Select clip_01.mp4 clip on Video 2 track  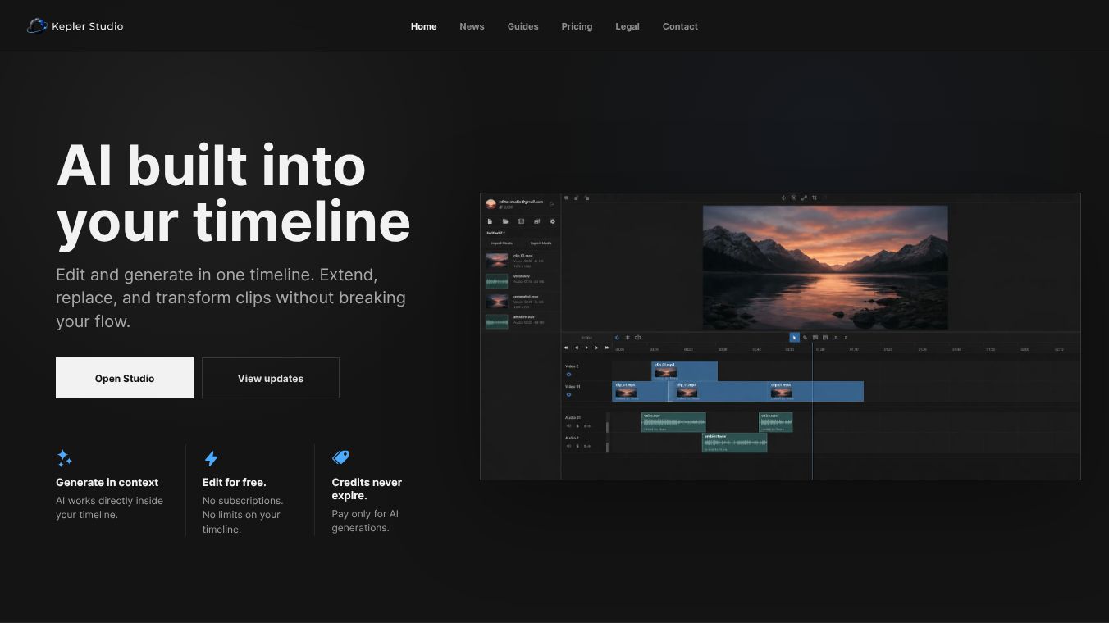(684, 371)
